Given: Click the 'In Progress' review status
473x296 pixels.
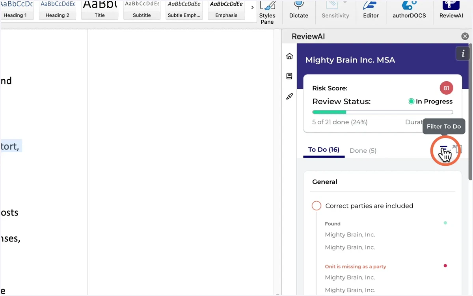Looking at the screenshot, I should click(x=430, y=101).
